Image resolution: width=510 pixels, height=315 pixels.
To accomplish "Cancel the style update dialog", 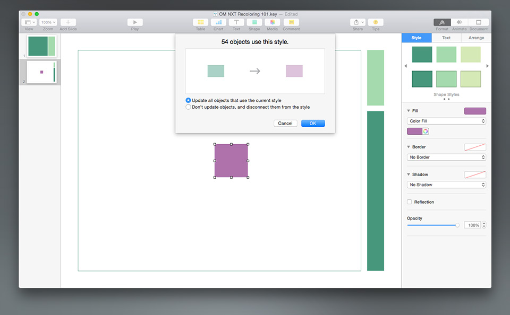I will point(285,124).
